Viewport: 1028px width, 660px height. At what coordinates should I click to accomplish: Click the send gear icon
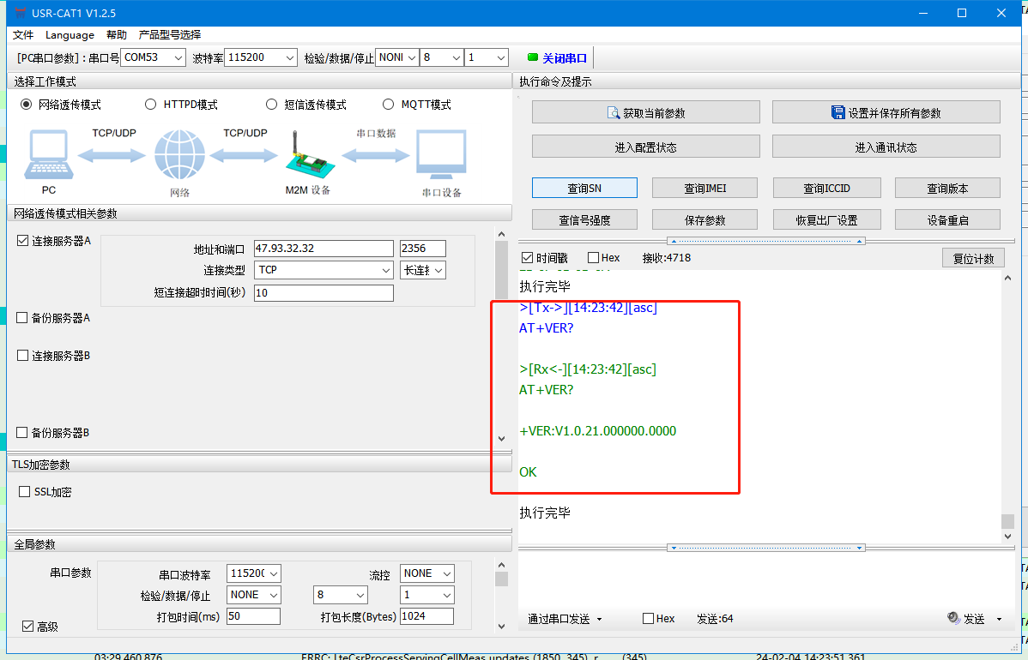click(952, 618)
